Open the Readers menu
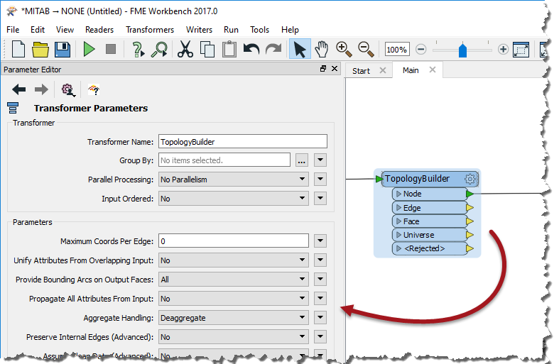 click(x=99, y=30)
